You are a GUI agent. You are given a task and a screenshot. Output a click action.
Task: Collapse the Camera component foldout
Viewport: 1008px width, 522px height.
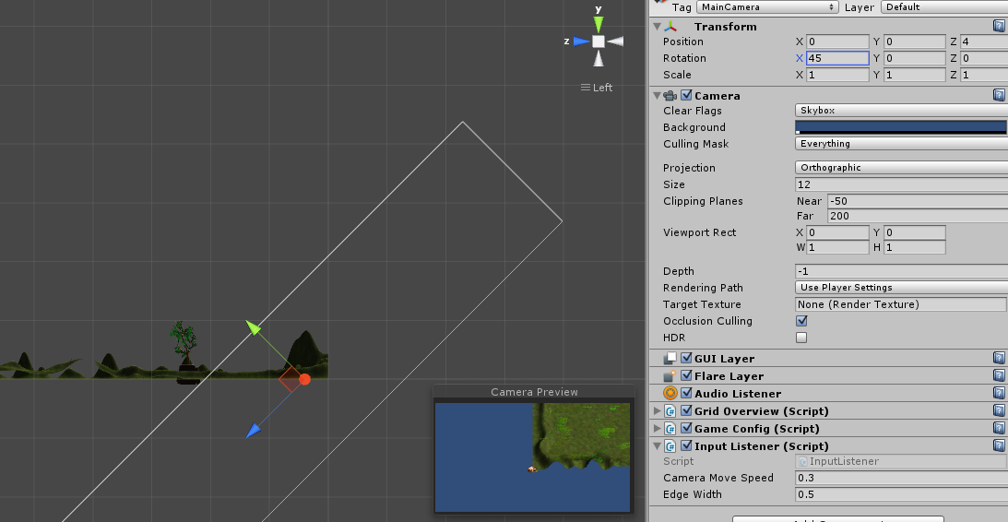coord(657,95)
